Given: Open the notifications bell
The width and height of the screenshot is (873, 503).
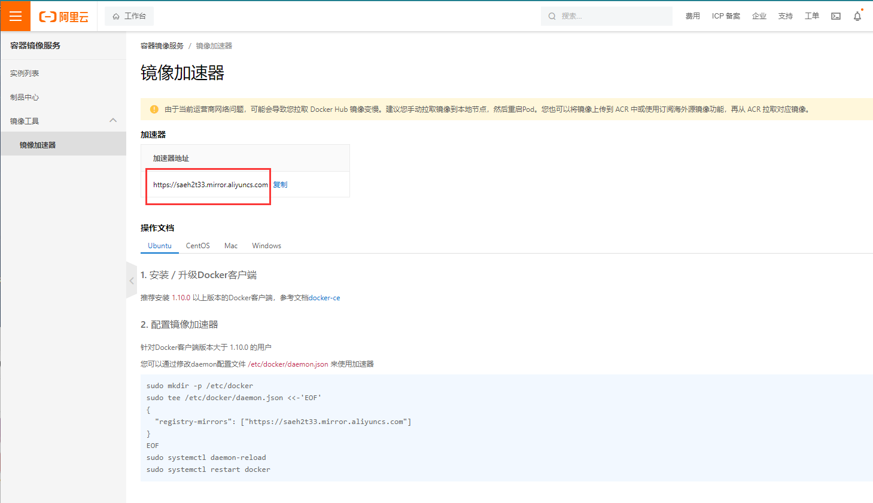Looking at the screenshot, I should (x=857, y=16).
